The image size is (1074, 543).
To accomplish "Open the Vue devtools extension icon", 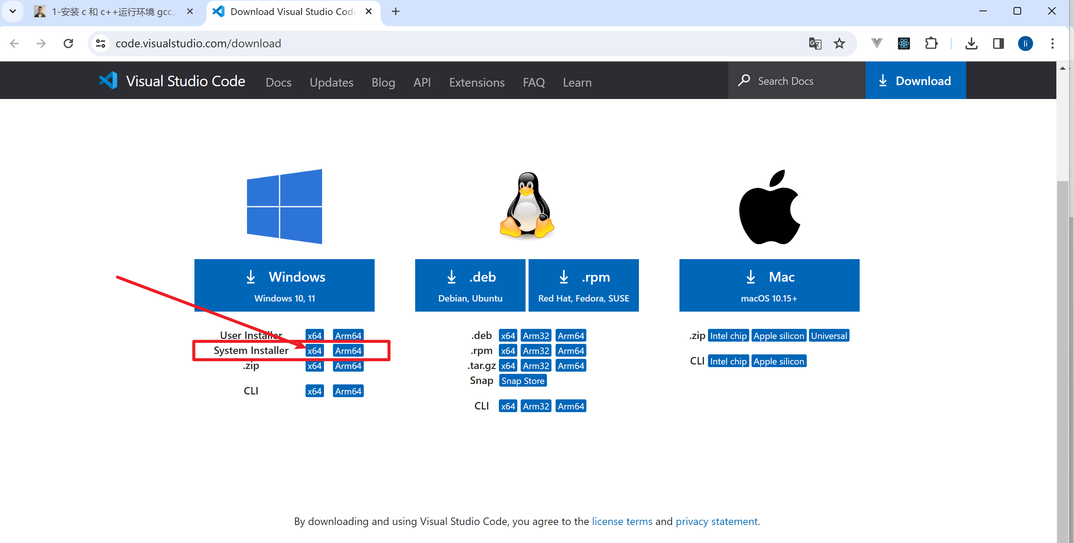I will point(877,43).
